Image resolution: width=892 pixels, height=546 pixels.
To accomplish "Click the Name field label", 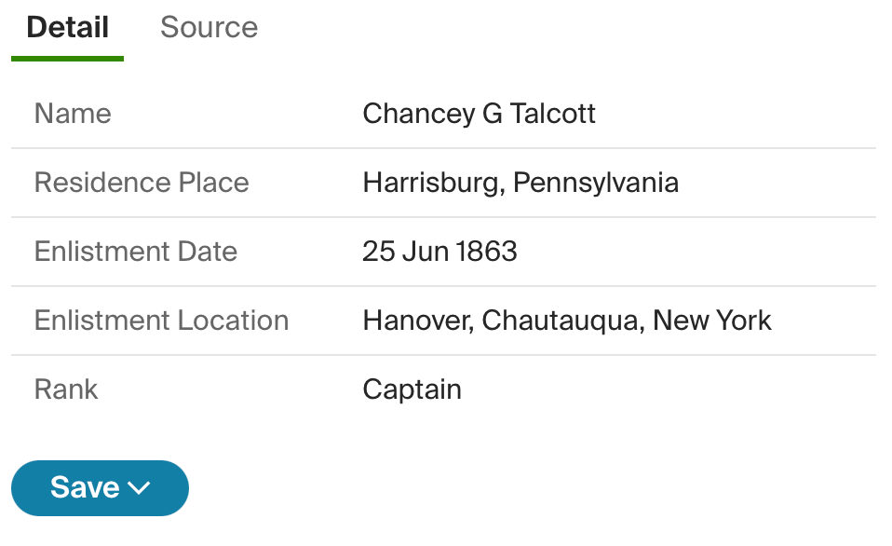I will pos(73,114).
